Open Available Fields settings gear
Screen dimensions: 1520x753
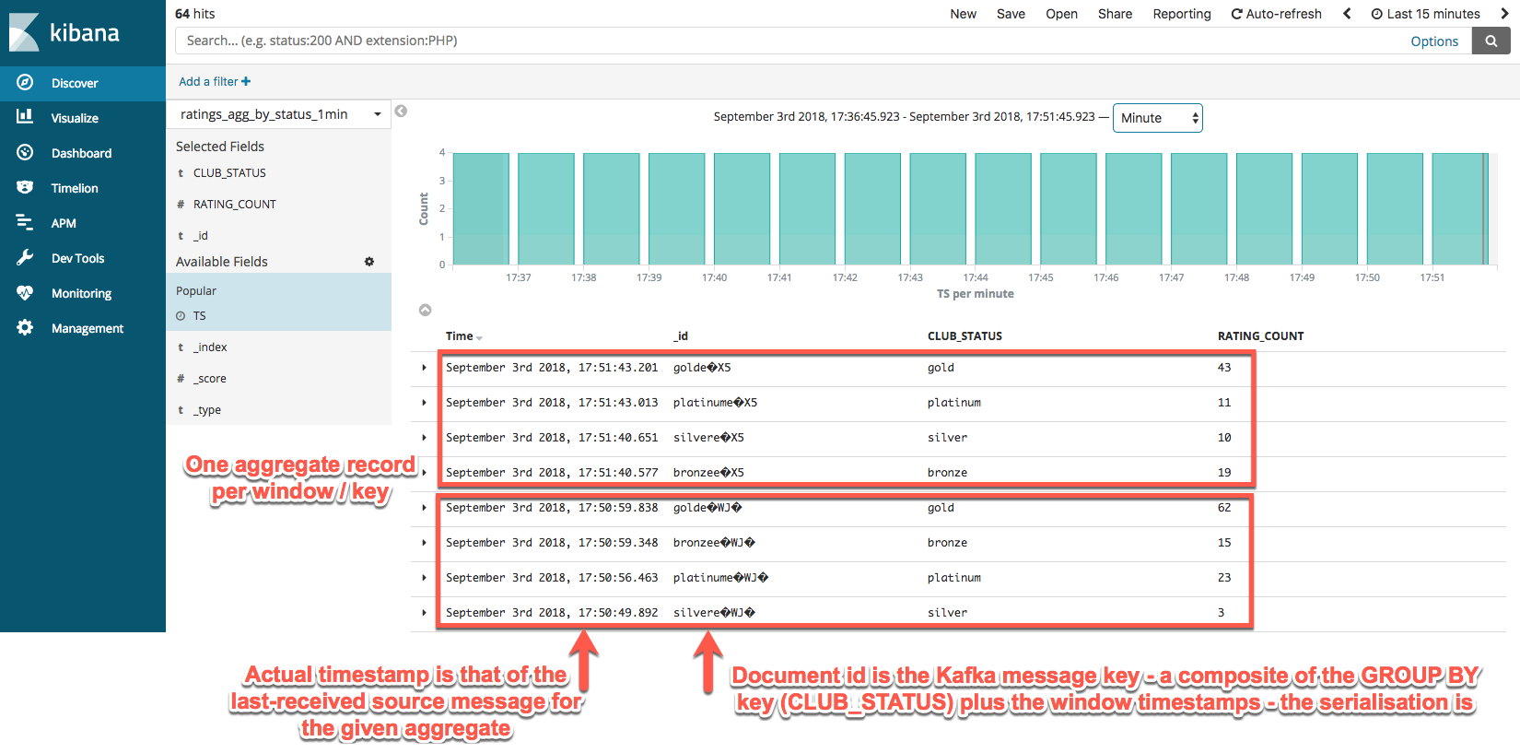tap(369, 262)
